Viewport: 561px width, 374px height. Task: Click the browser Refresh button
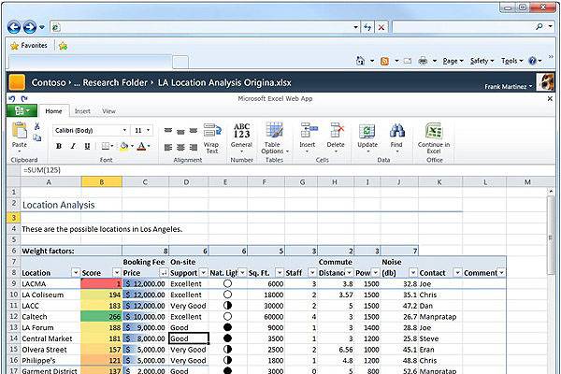point(367,27)
